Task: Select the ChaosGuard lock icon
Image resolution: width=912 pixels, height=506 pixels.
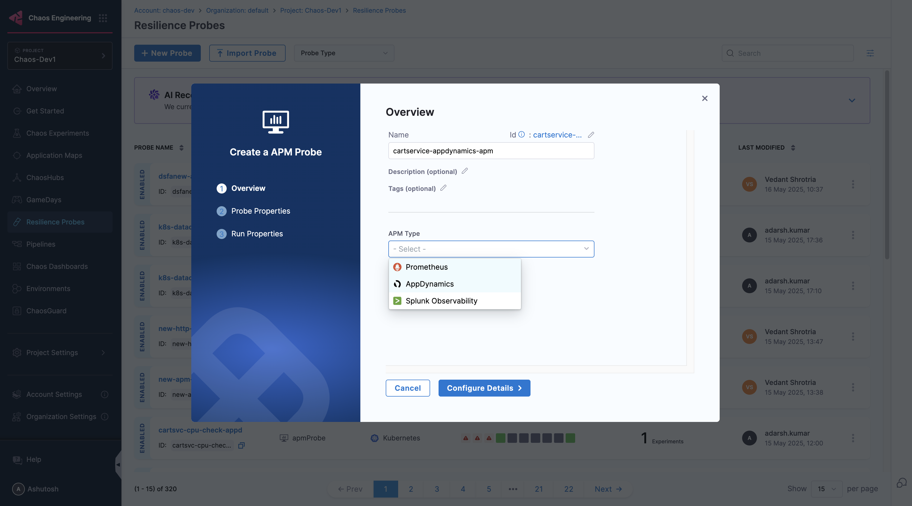Action: click(x=17, y=310)
